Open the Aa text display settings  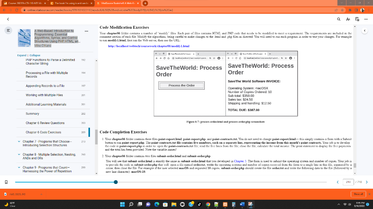tap(348, 19)
